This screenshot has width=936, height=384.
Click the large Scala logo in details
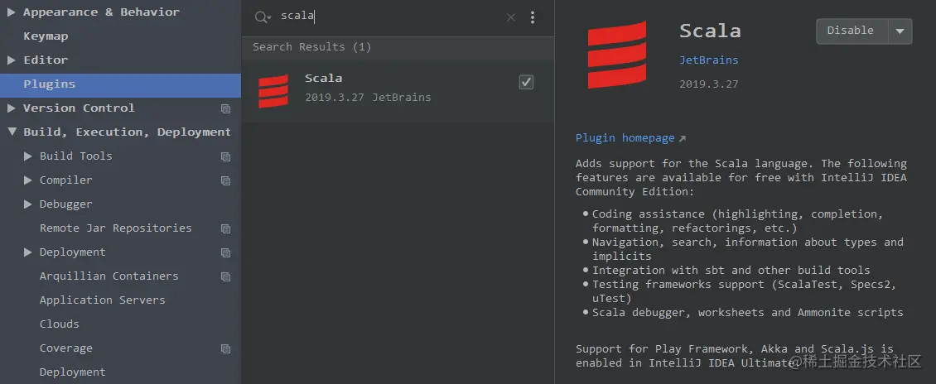616,55
